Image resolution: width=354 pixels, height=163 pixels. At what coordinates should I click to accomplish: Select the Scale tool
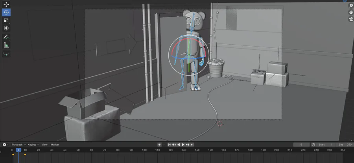pyautogui.click(x=6, y=20)
